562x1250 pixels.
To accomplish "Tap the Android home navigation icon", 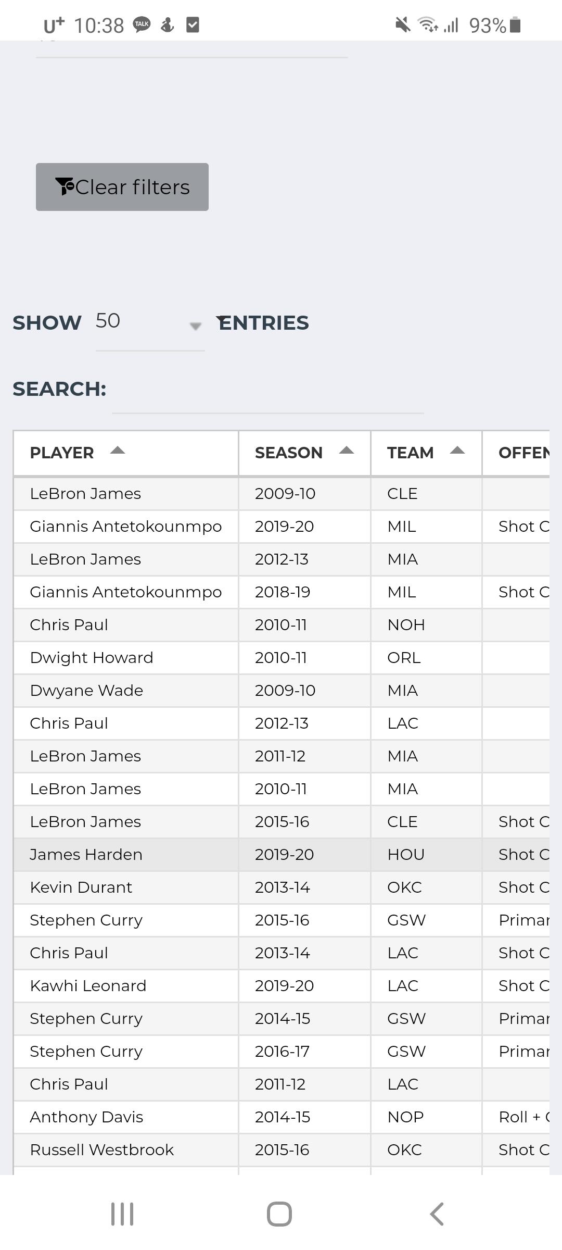I will 279,1214.
